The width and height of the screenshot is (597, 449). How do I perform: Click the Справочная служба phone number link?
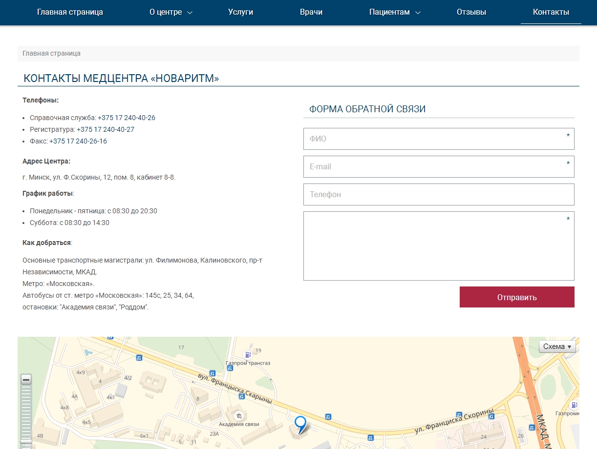pos(127,118)
